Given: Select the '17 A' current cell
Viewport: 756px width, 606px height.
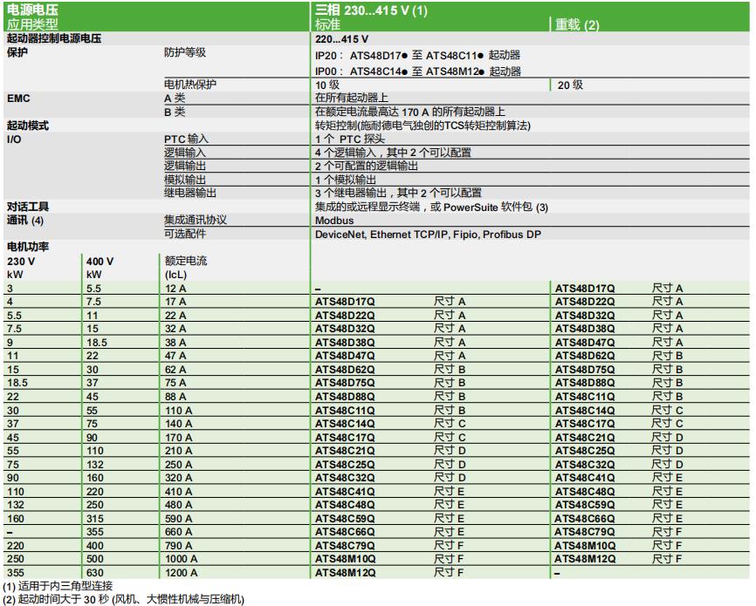Looking at the screenshot, I should coord(175,302).
